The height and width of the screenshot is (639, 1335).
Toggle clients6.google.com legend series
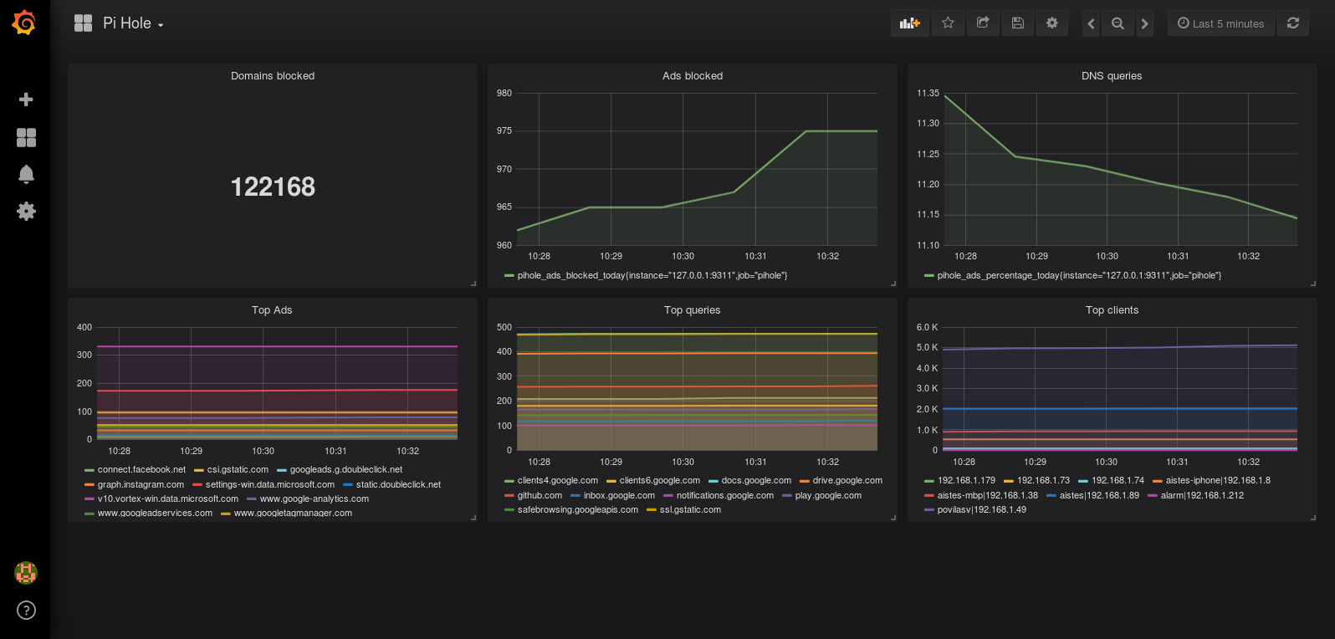click(x=660, y=481)
